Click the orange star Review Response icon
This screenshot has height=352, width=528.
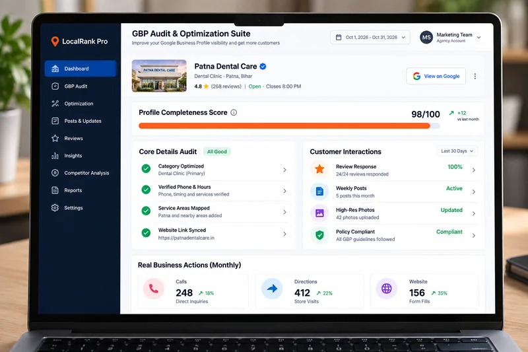319,169
